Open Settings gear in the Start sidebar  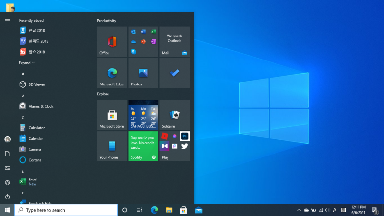click(7, 182)
